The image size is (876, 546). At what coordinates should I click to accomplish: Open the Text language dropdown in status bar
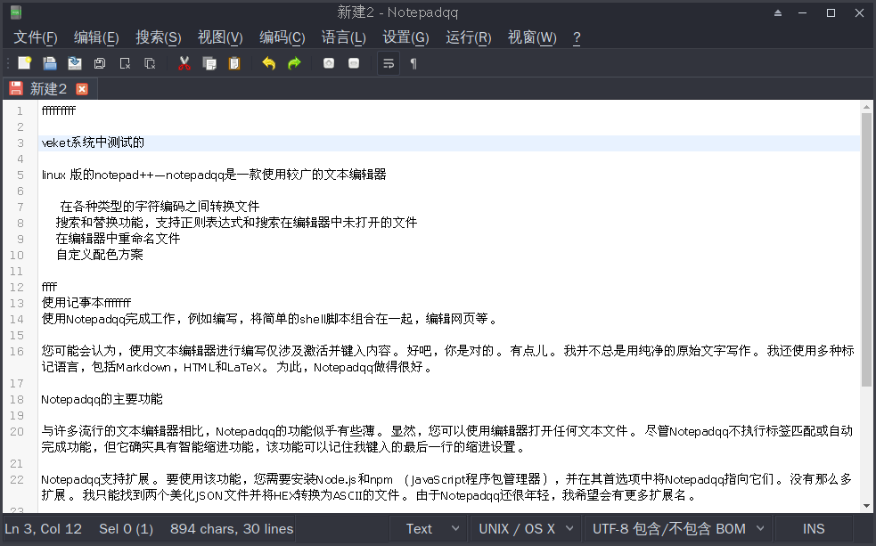pos(428,529)
